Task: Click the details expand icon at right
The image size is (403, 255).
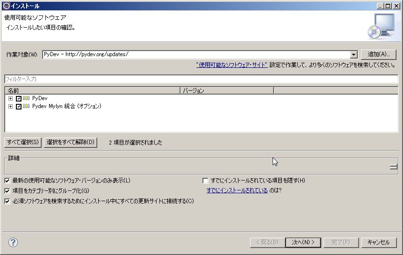Action: (x=394, y=167)
